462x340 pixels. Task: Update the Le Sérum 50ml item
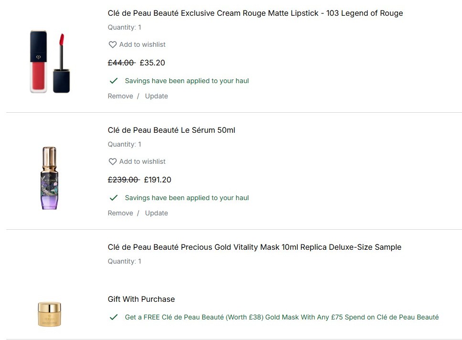[x=156, y=213]
